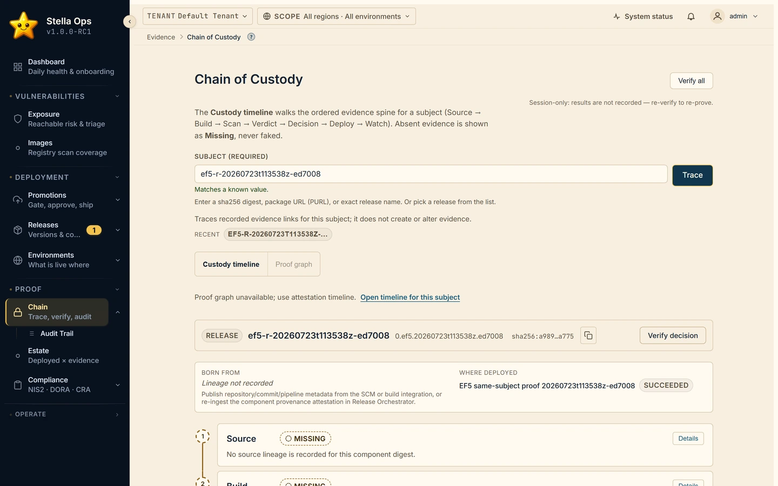This screenshot has height=486, width=778.
Task: Open Exposure reachable risk & triage
Action: 65,119
